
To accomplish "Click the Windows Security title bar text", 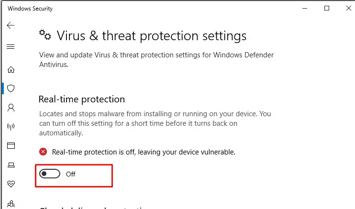I will tap(30, 8).
